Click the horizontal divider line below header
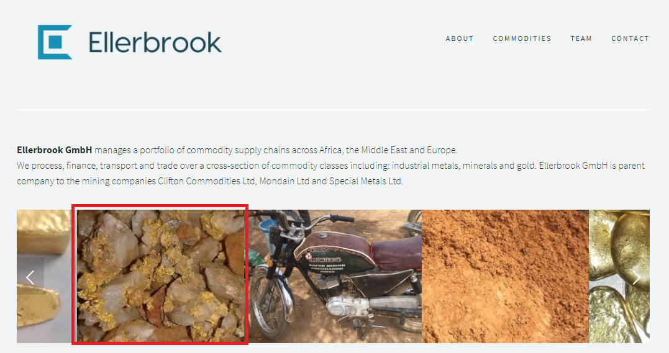 tap(333, 110)
